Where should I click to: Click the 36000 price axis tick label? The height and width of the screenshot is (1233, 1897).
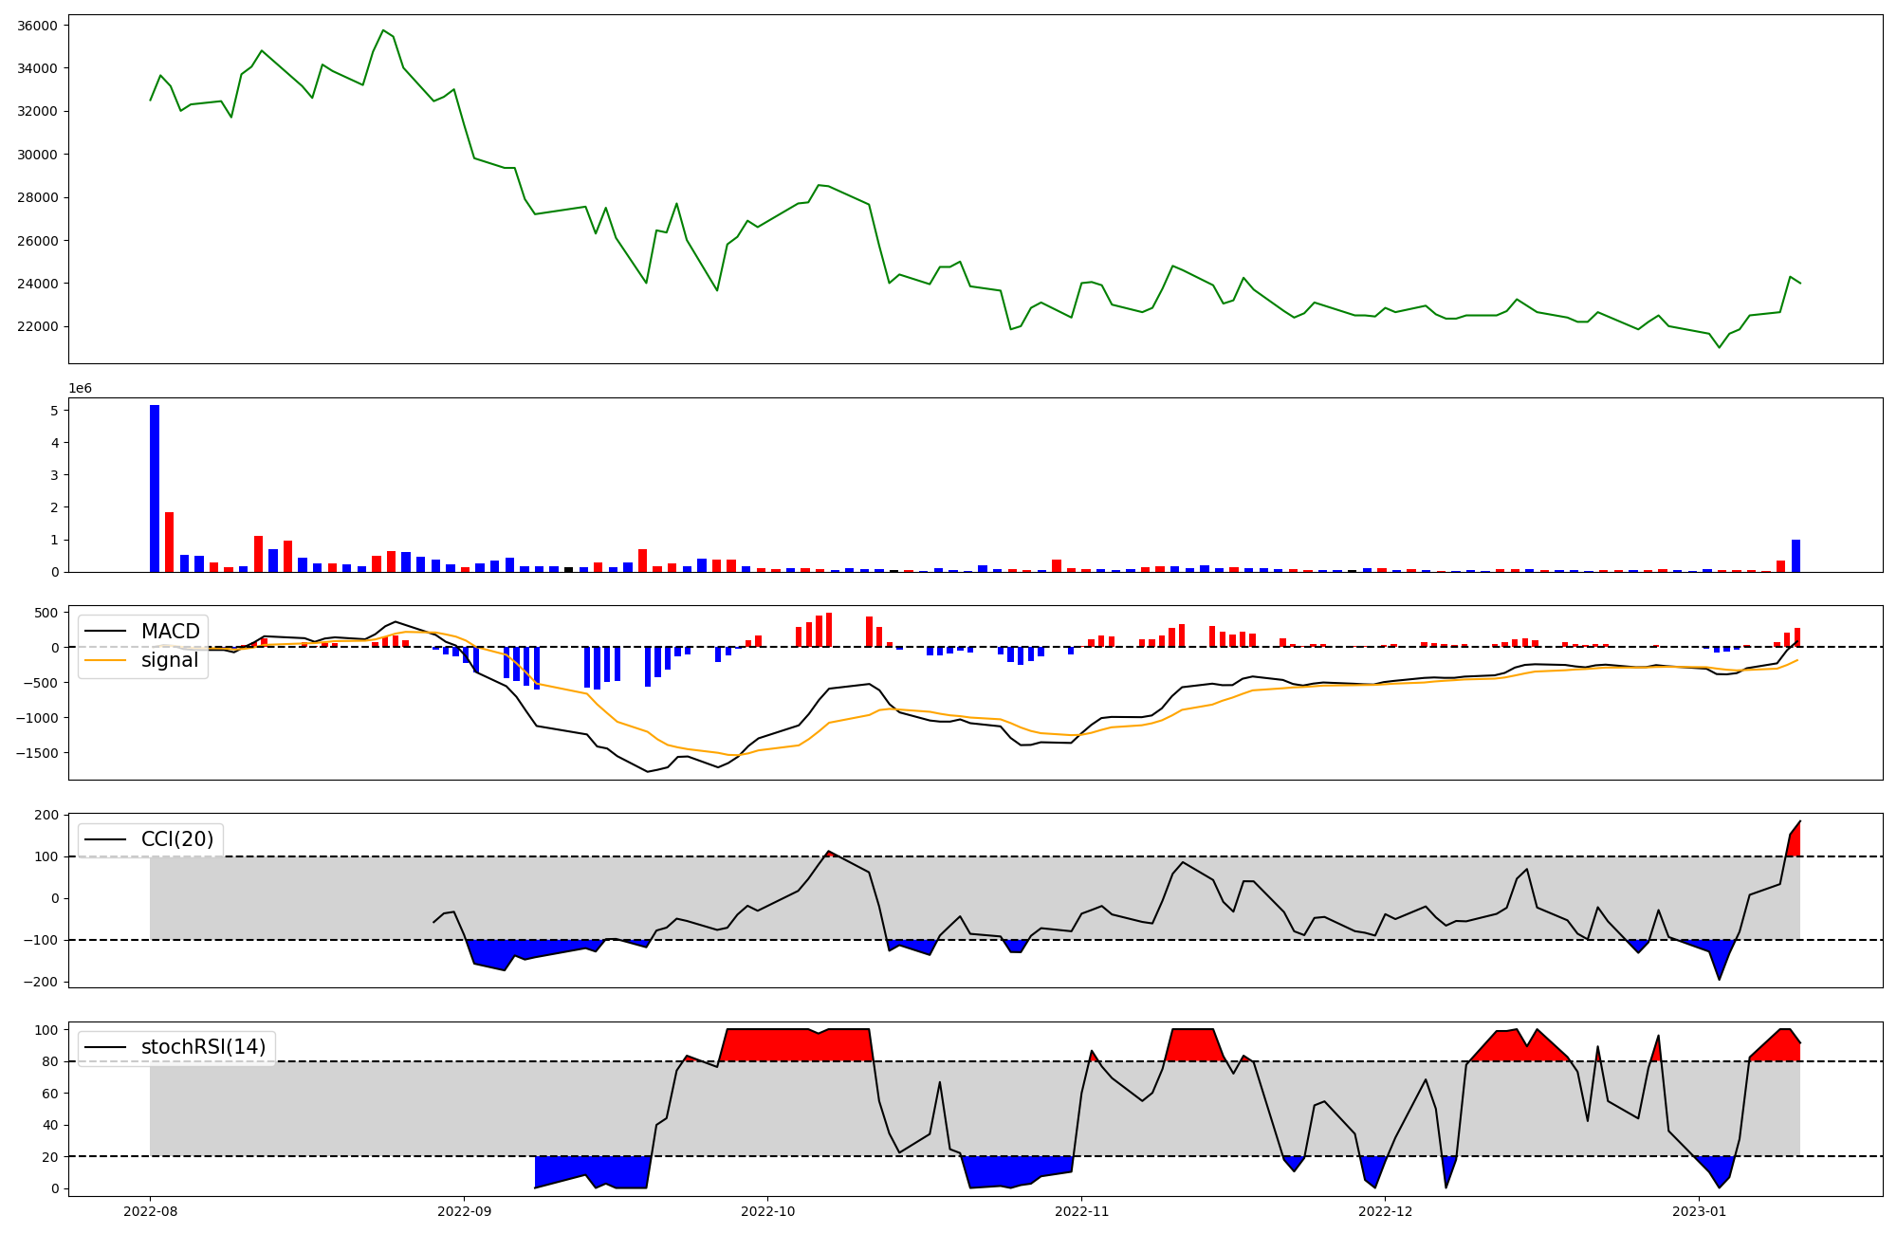37,26
